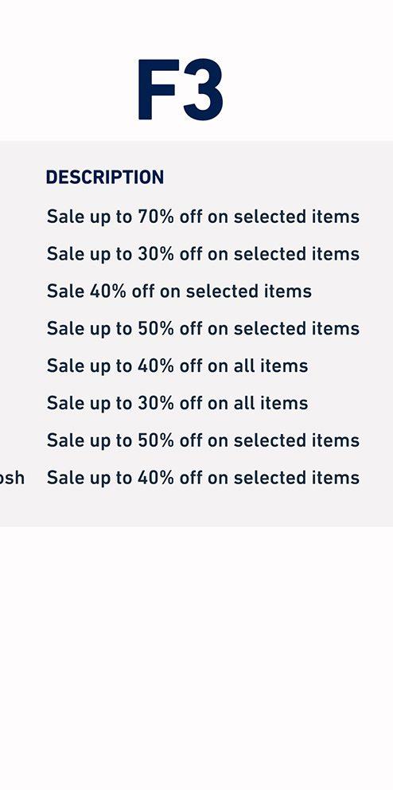Select the 50% off row under "Sale 40% off"

[x=203, y=329]
